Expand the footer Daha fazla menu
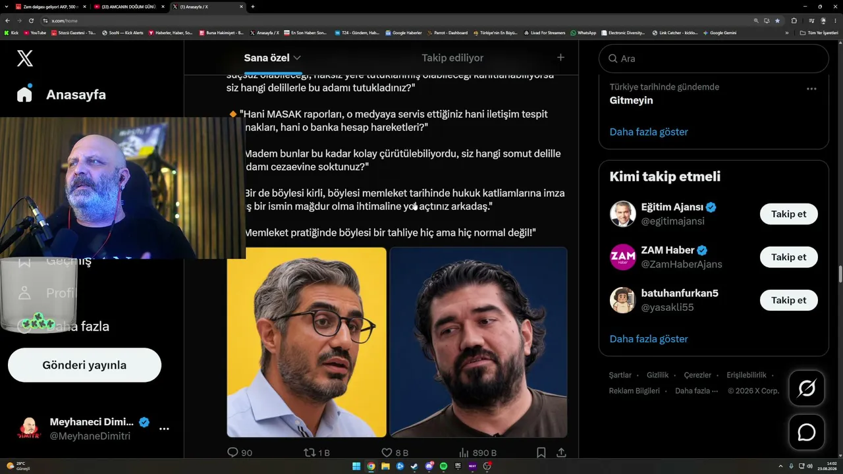843x474 pixels. click(696, 391)
